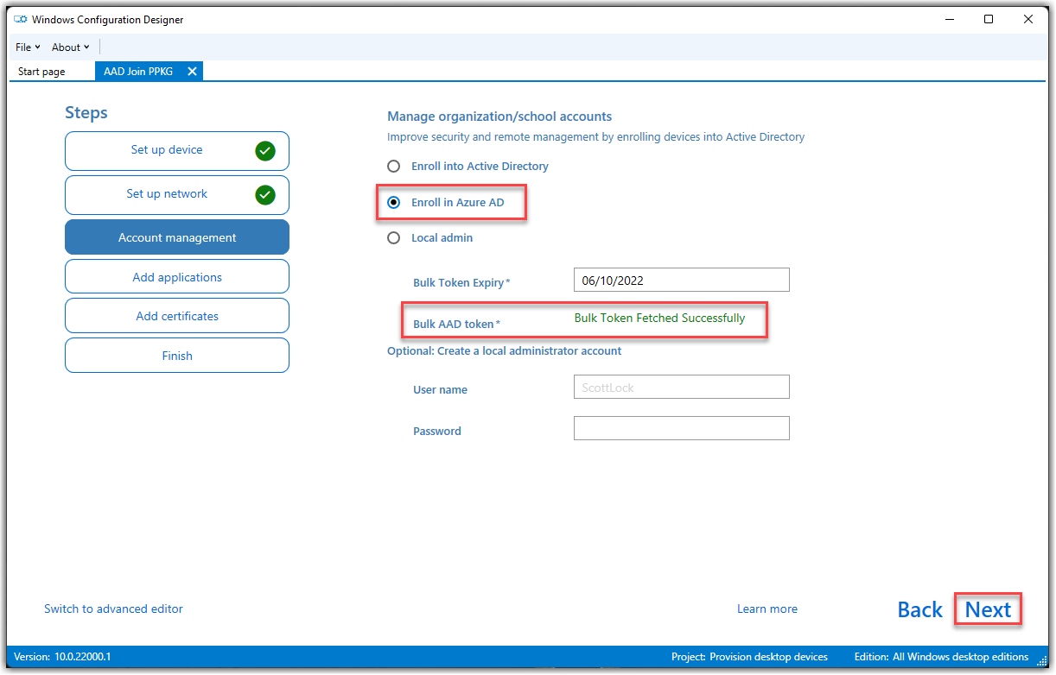Click the Bulk Token Expiry date field
The width and height of the screenshot is (1056, 675).
[681, 280]
